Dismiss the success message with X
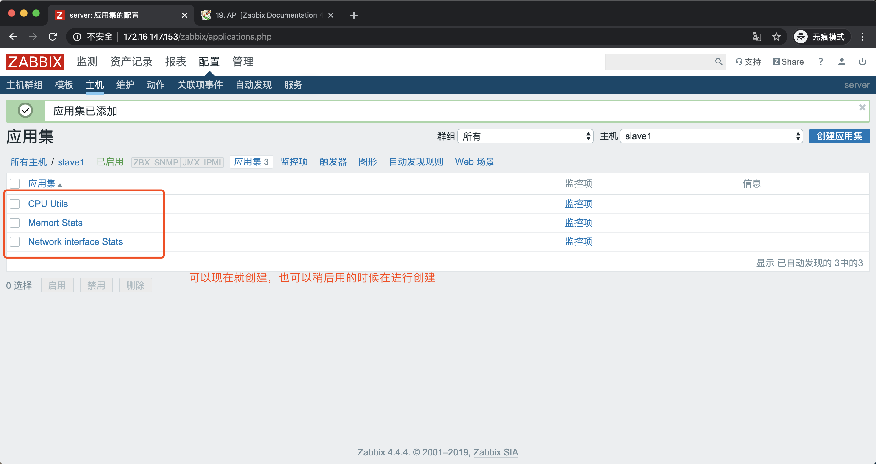This screenshot has width=876, height=464. [x=862, y=107]
